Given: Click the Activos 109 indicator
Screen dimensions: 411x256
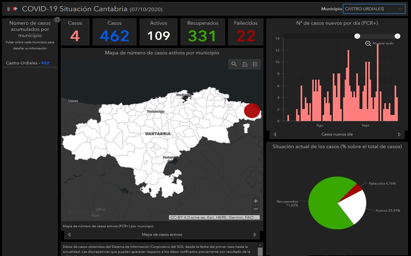Looking at the screenshot, I should coord(159,32).
